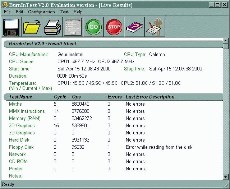
Task: Click the BurnInTest V2.0 - Result Sheet heading
Action: (42, 43)
